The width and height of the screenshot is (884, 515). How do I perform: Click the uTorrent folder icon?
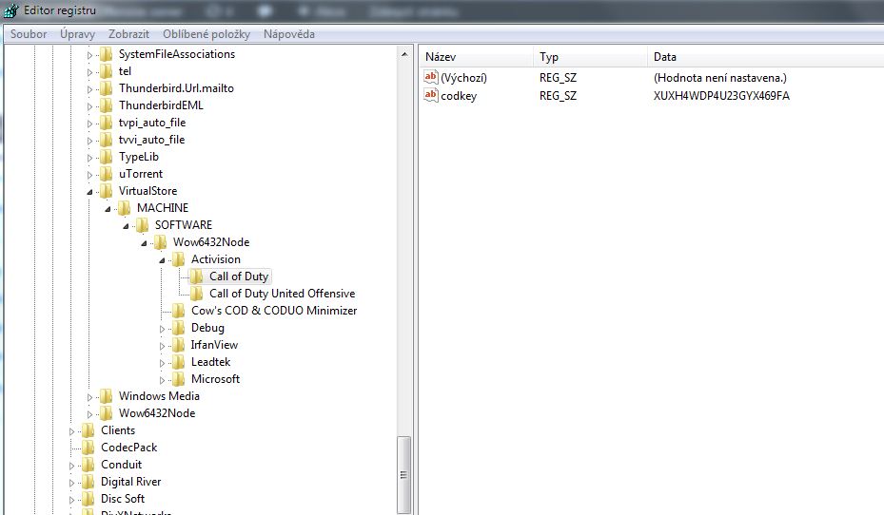coord(106,173)
